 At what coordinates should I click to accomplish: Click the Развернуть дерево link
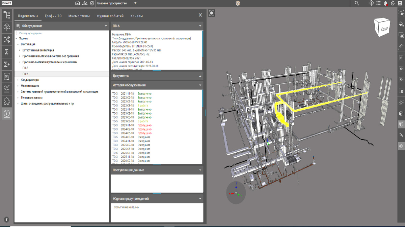pos(30,33)
